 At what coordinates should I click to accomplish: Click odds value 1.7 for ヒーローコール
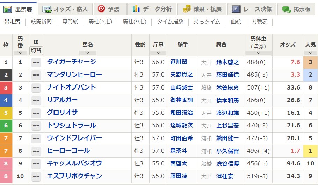295,151
